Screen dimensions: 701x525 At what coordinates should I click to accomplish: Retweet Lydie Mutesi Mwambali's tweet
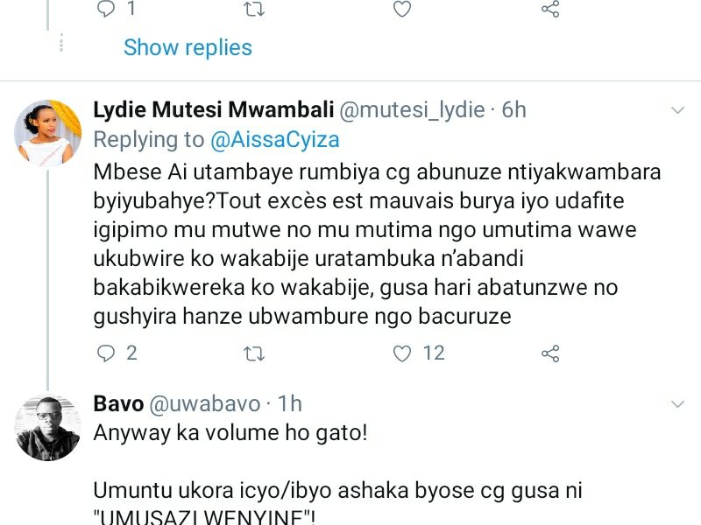coord(254,353)
